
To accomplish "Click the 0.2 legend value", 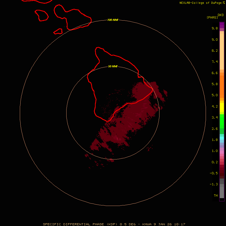I will (215, 162).
